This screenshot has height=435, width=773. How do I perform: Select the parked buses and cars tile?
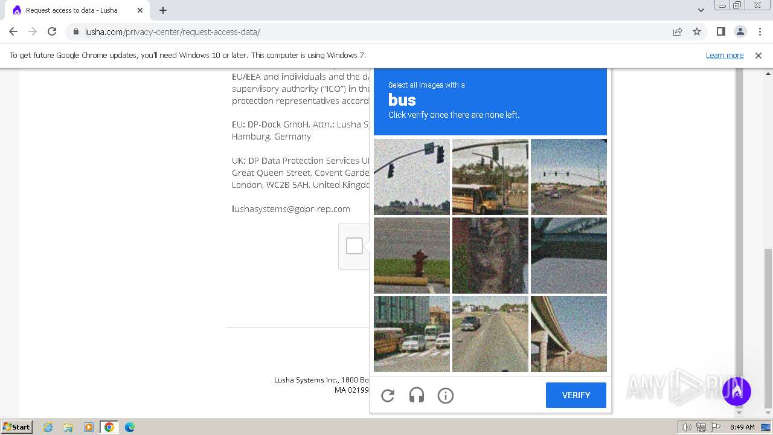click(x=412, y=334)
